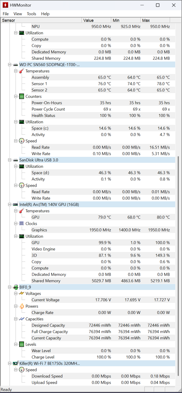Open the View menu

tap(18, 14)
